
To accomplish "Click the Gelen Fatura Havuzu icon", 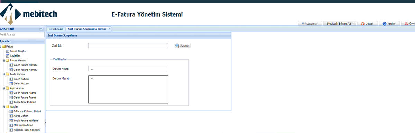I will point(11,70).
